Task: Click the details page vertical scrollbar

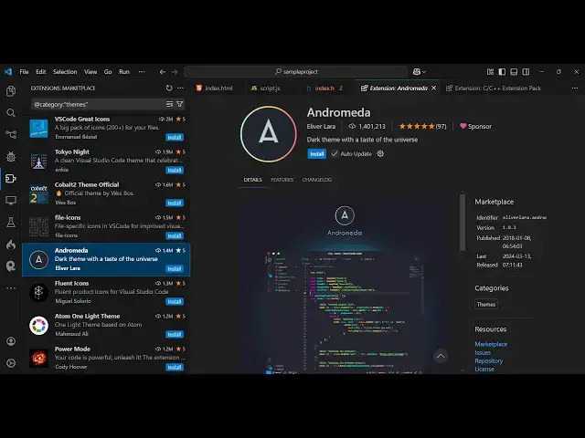Action: click(463, 222)
